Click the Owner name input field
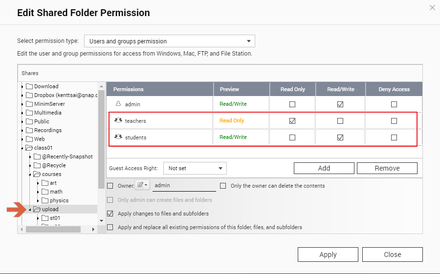This screenshot has height=274, width=440. click(x=184, y=185)
